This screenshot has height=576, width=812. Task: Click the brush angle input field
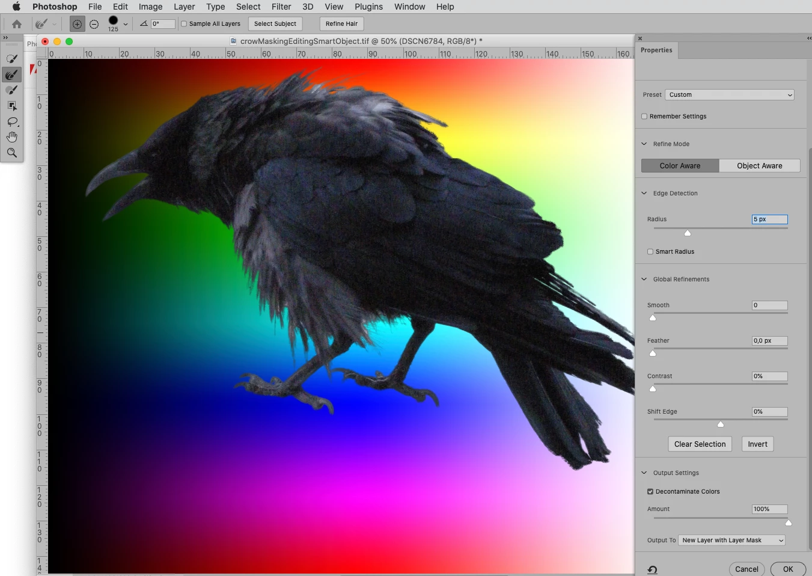coord(163,24)
